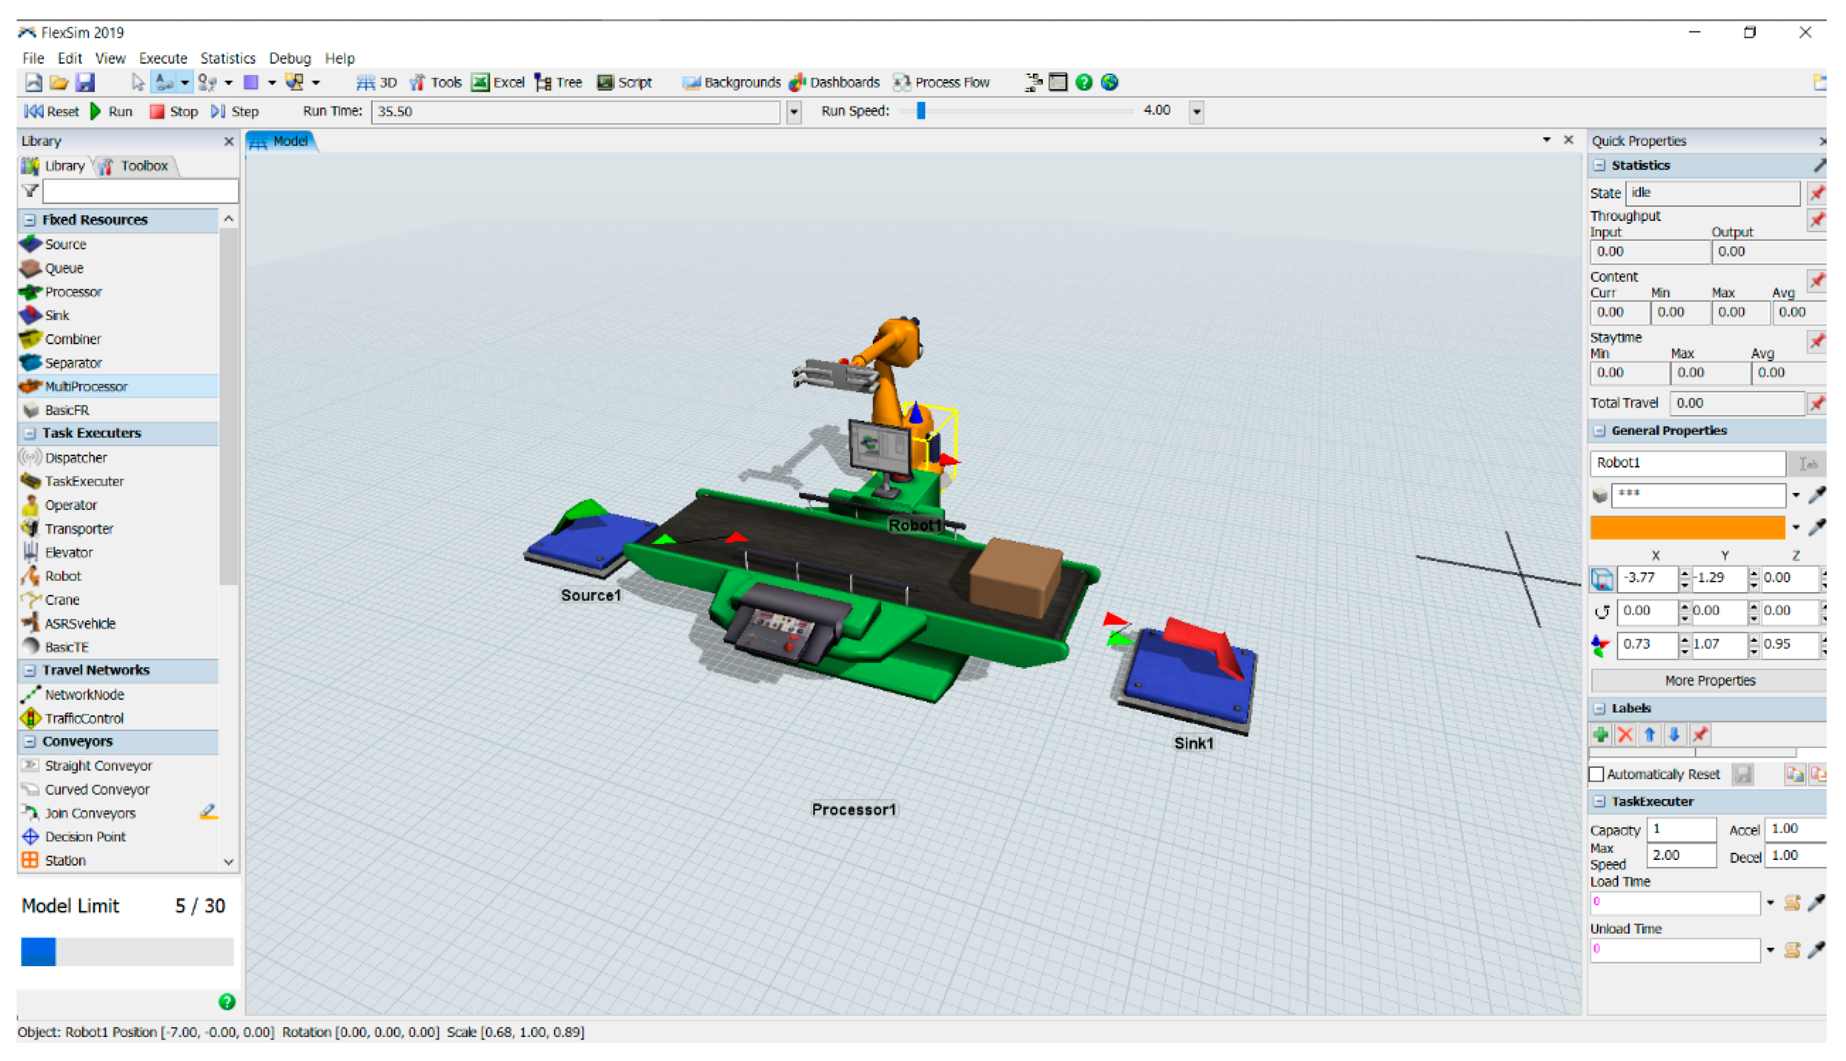Collapse the TaskExecuter properties section
Screen dimensions: 1846x1061
(x=1599, y=802)
